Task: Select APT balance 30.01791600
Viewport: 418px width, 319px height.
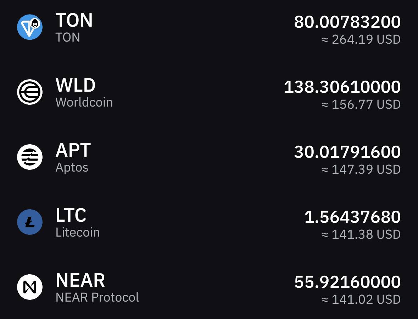Action: pyautogui.click(x=347, y=152)
